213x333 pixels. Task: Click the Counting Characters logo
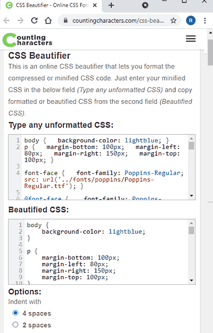27,40
